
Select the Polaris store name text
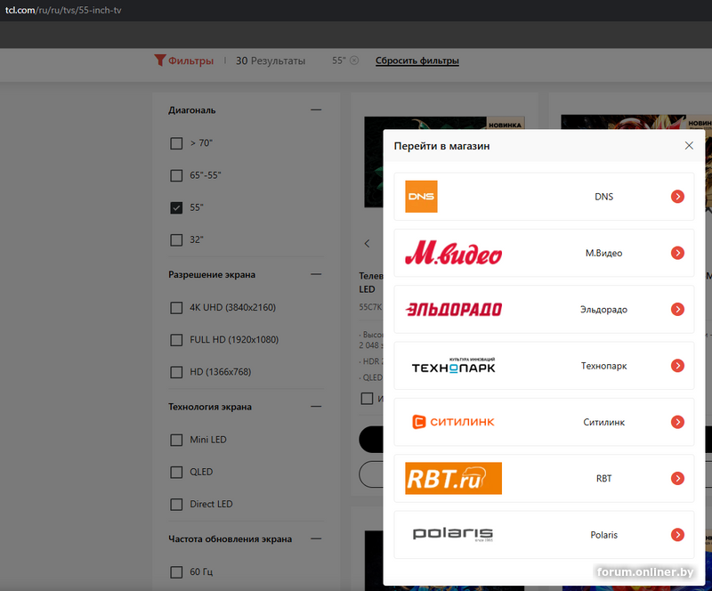tap(604, 535)
